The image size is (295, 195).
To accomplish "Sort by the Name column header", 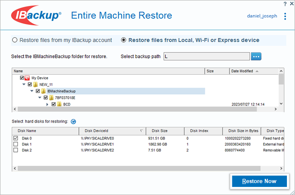I will (x=108, y=71).
